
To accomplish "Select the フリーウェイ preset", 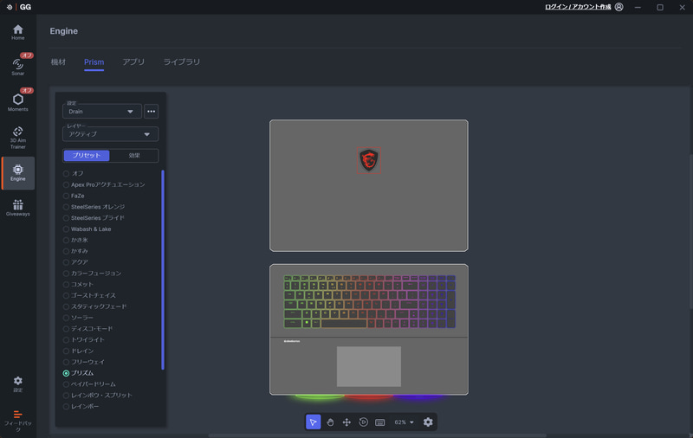I will click(83, 362).
